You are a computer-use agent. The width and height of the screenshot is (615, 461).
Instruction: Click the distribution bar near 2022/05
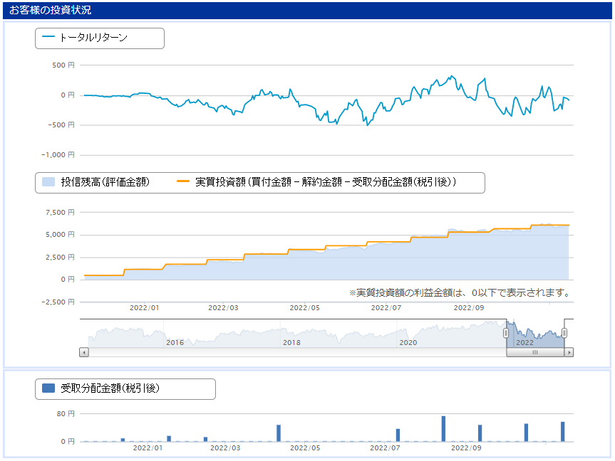click(x=279, y=433)
